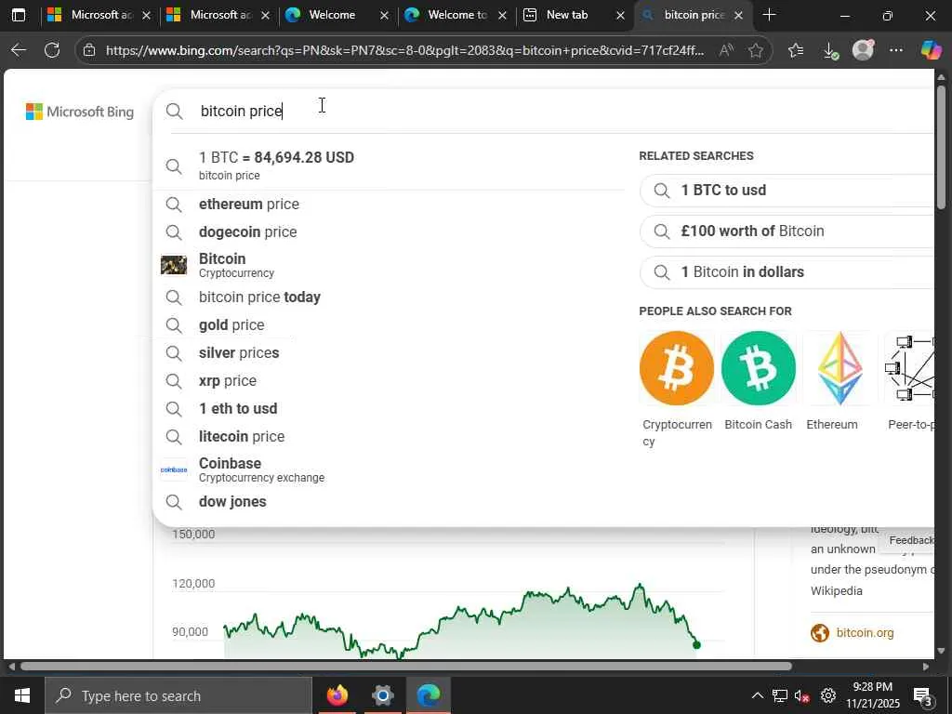Screen dimensions: 952x714
Task: Select the Bitcoin Cash green coin image
Action: (x=759, y=368)
